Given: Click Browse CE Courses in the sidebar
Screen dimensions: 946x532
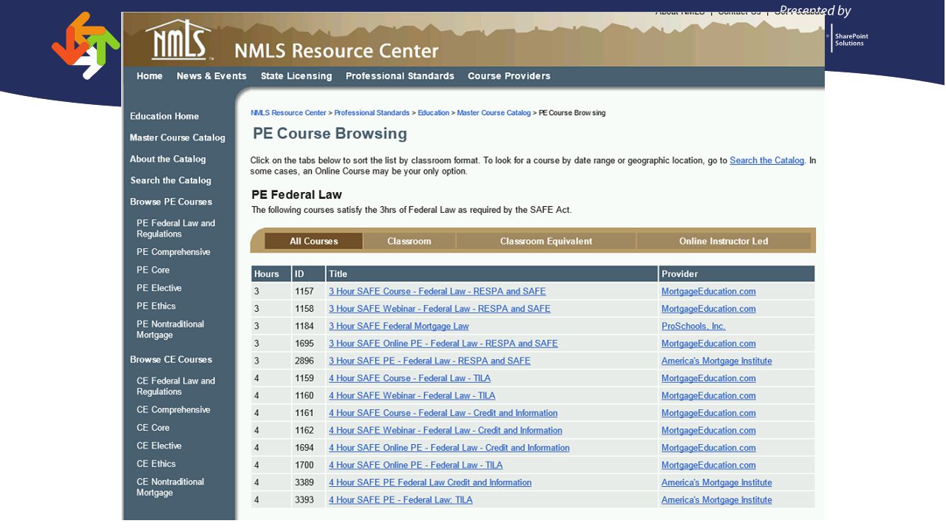Looking at the screenshot, I should (x=171, y=360).
